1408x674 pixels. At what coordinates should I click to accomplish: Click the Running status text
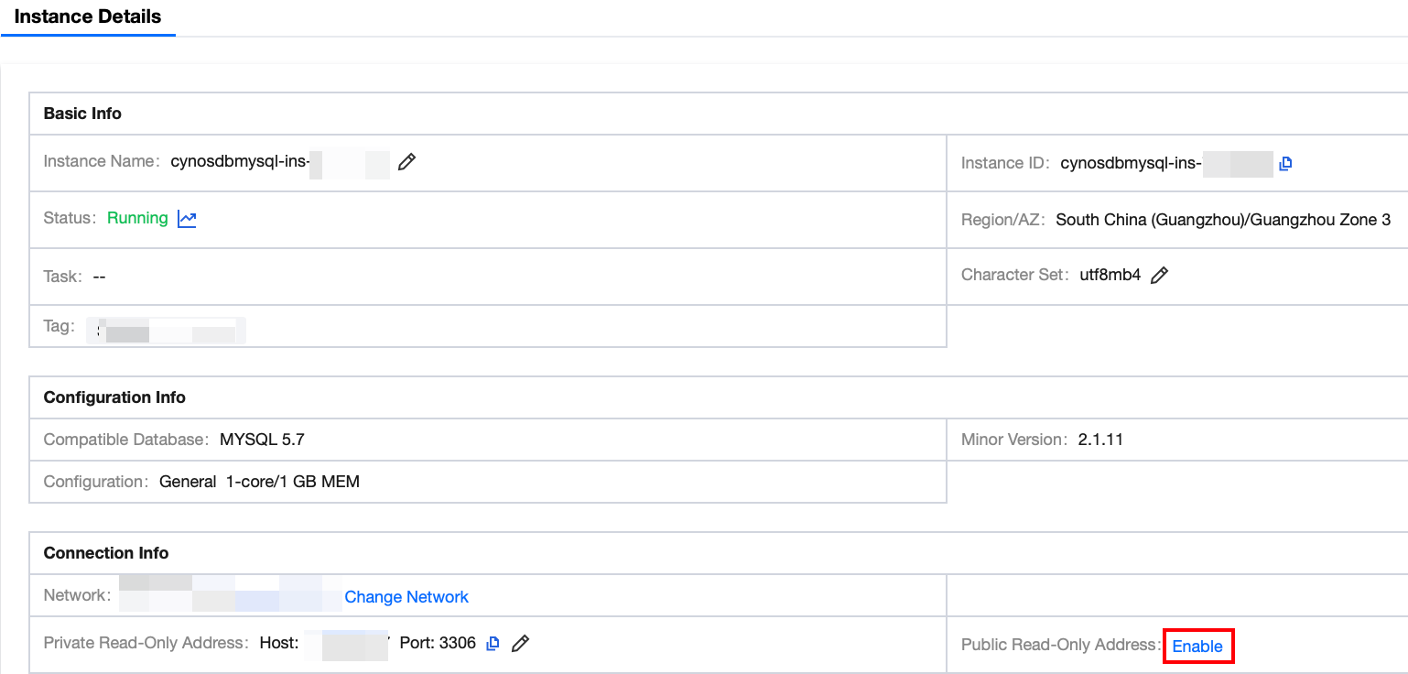click(137, 218)
